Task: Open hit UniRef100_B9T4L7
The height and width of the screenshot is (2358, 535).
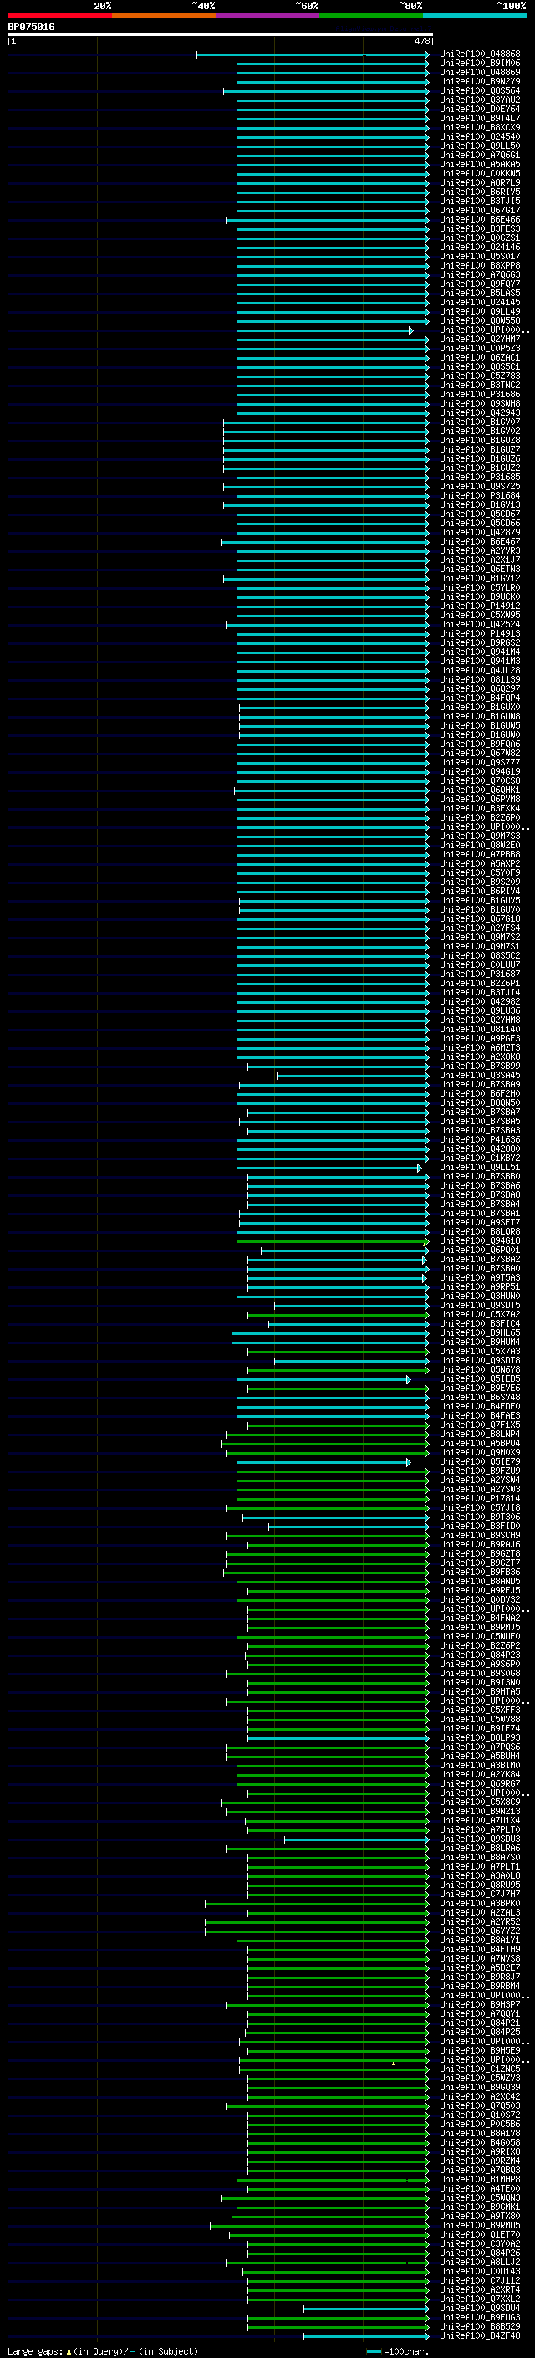Action: [479, 118]
